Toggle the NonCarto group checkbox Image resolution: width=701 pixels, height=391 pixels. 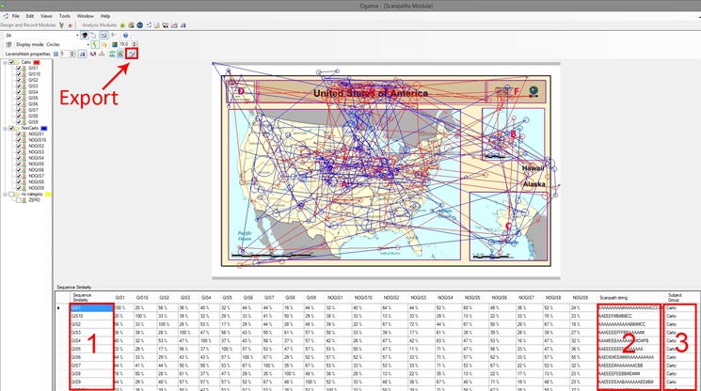(11, 128)
